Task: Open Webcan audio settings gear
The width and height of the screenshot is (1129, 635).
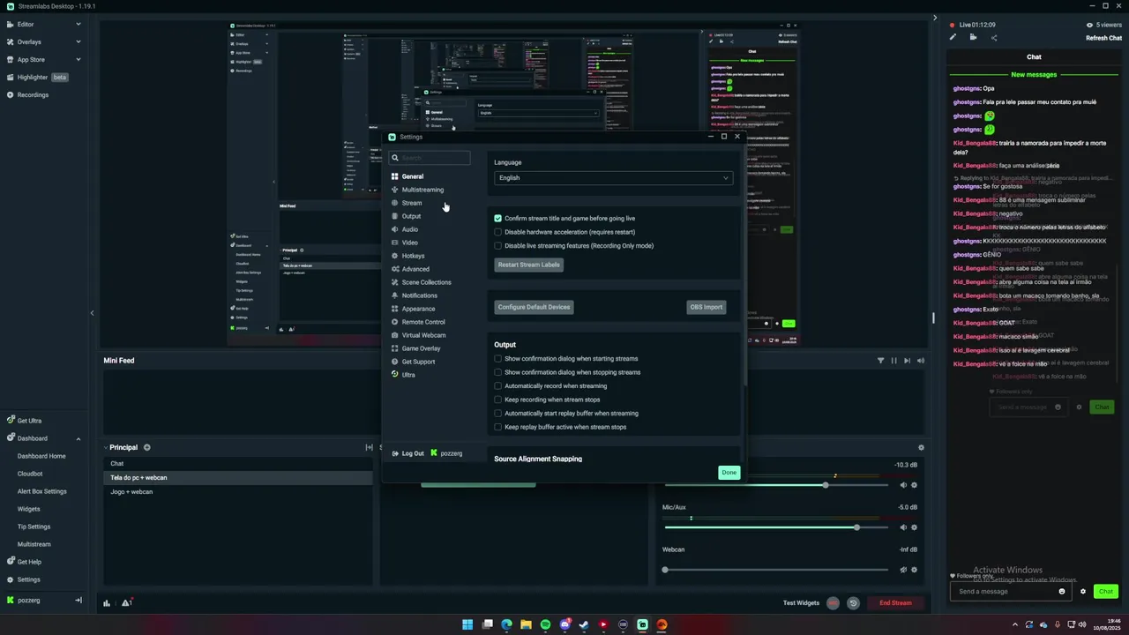Action: [x=914, y=570]
